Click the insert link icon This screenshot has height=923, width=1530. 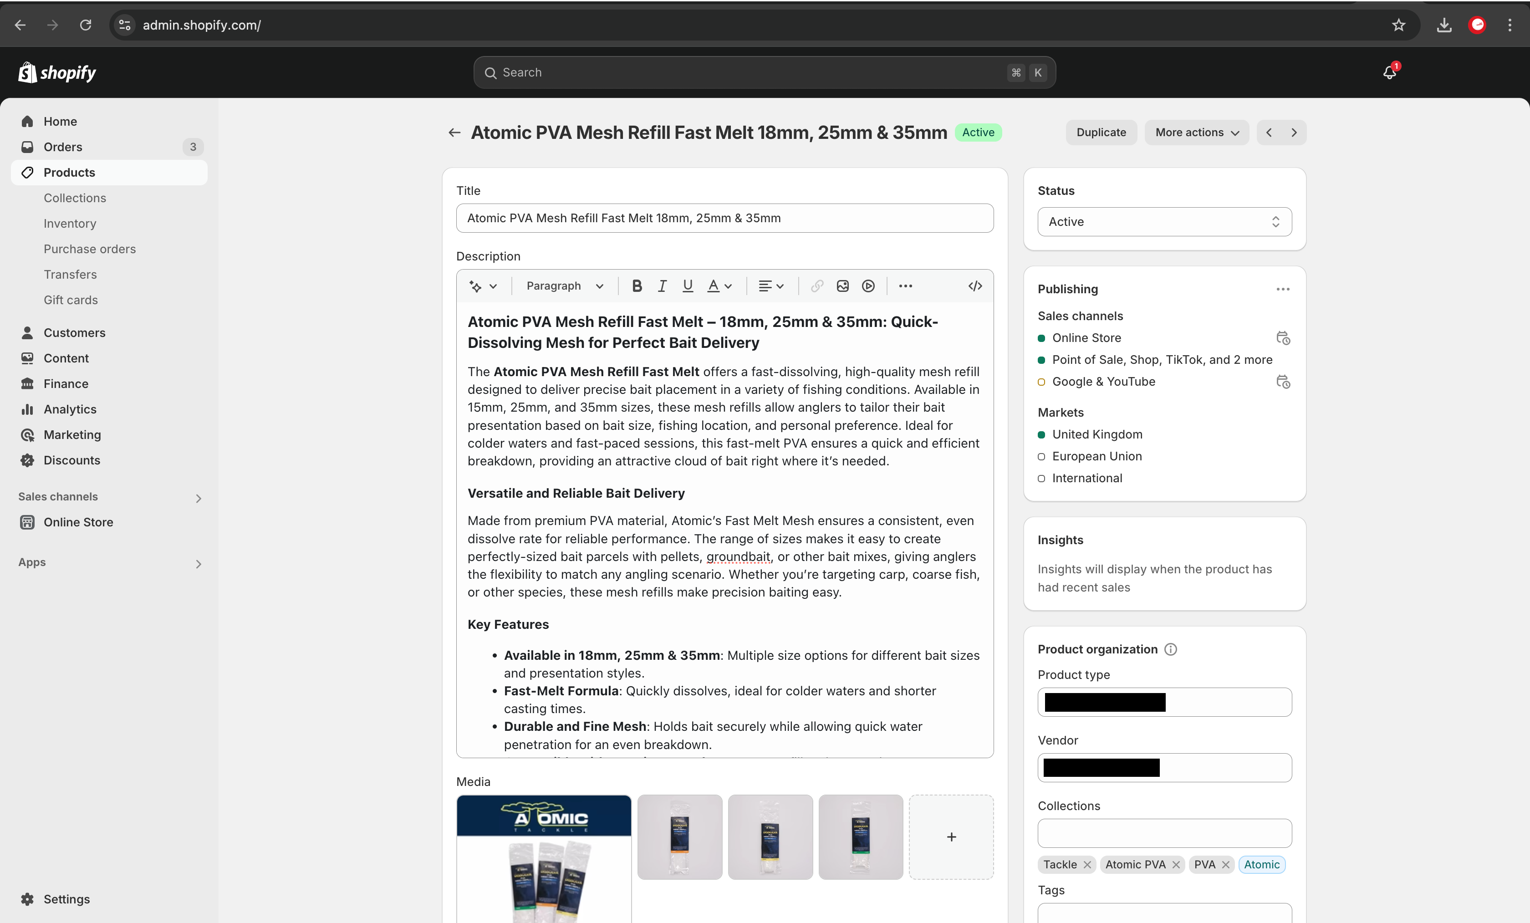pos(817,286)
